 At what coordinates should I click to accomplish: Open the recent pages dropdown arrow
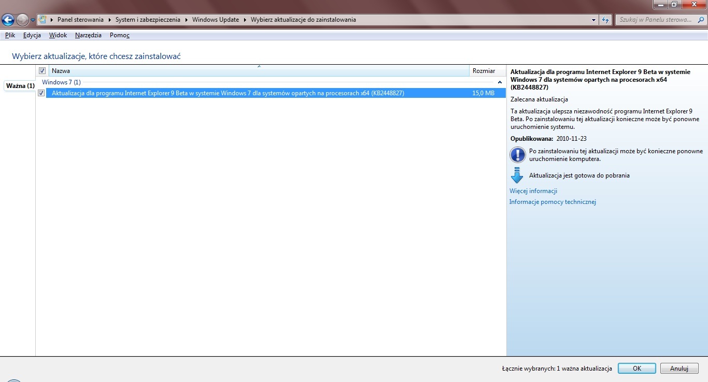(33, 20)
